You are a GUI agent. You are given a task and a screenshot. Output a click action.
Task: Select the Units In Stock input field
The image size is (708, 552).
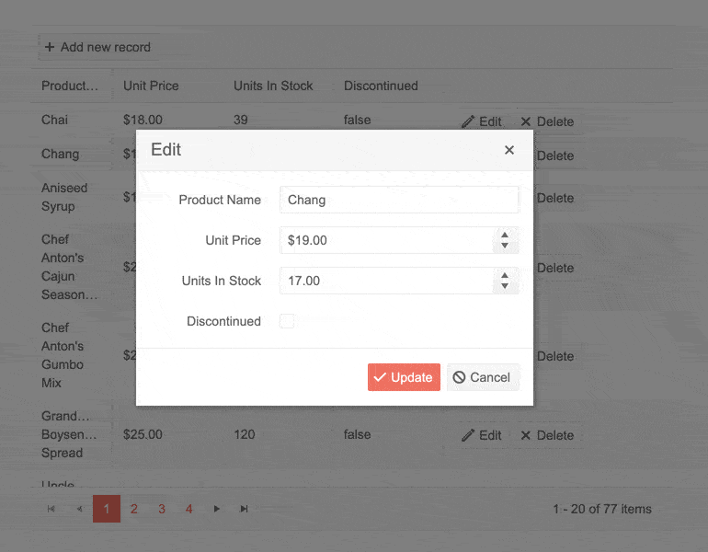(386, 281)
